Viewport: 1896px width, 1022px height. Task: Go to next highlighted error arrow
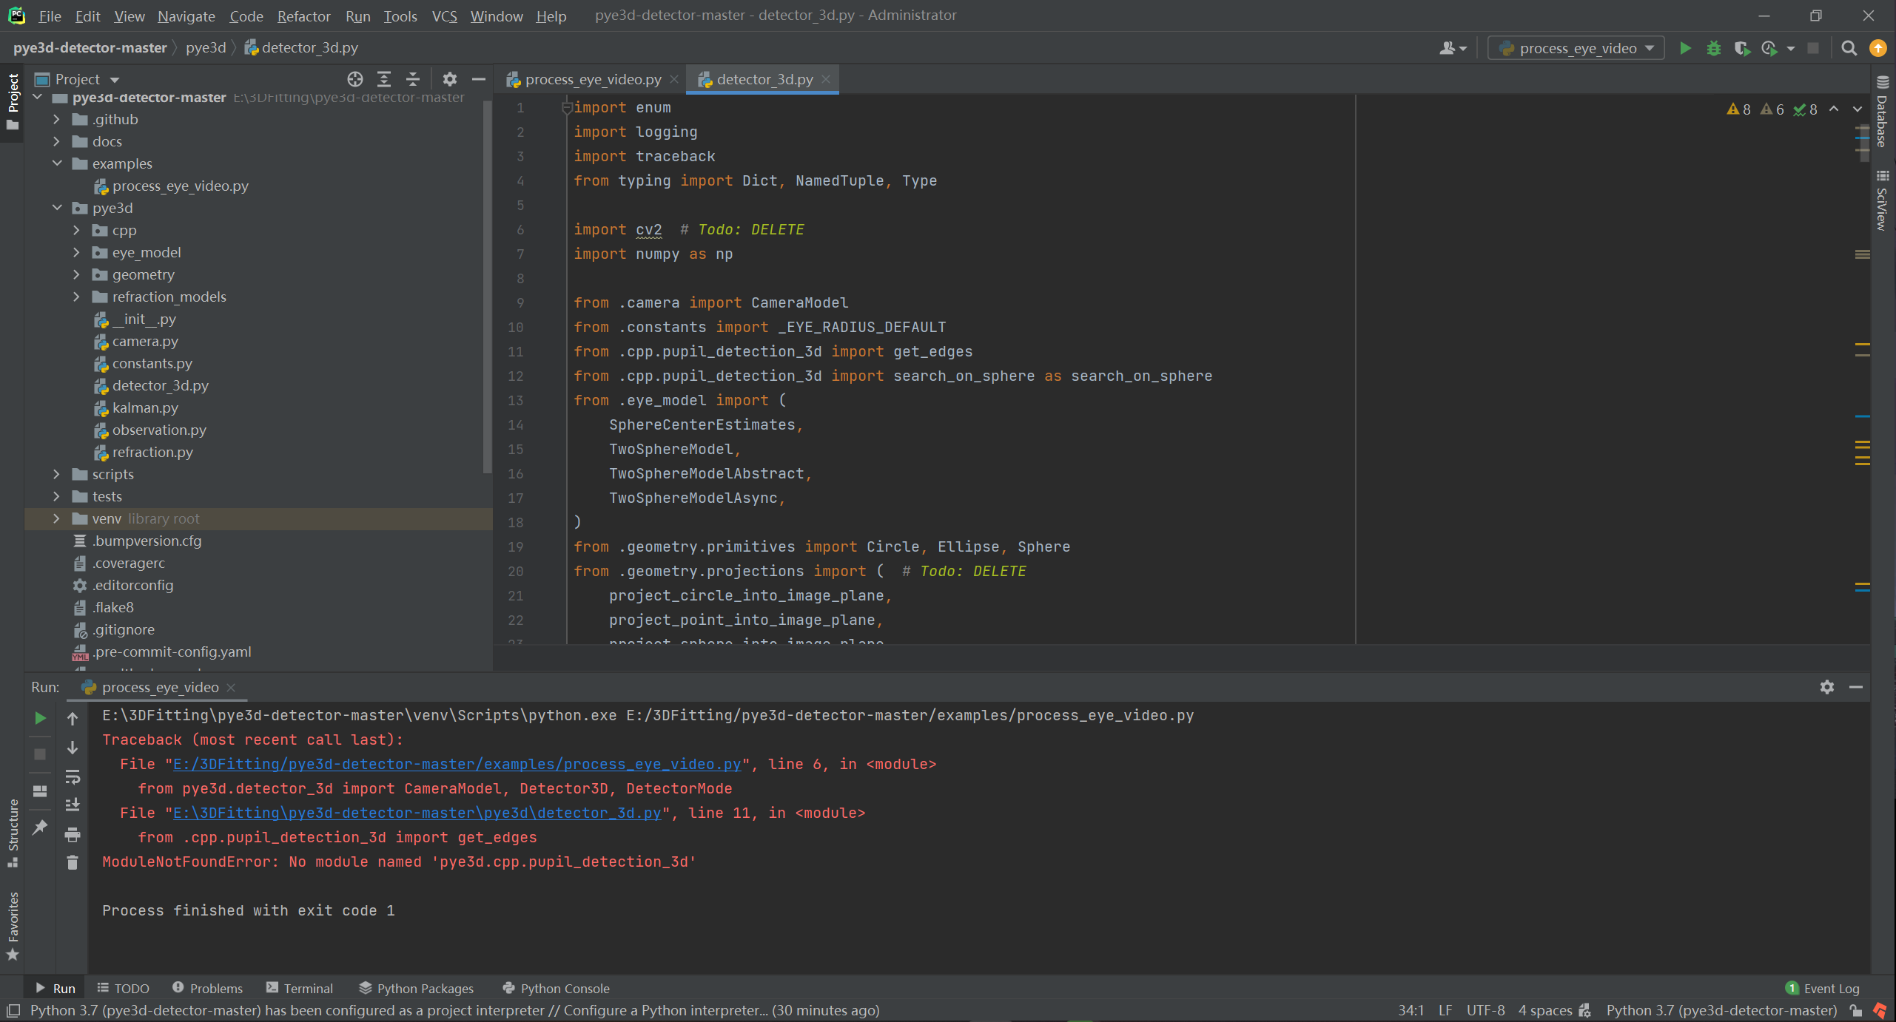pyautogui.click(x=1857, y=109)
